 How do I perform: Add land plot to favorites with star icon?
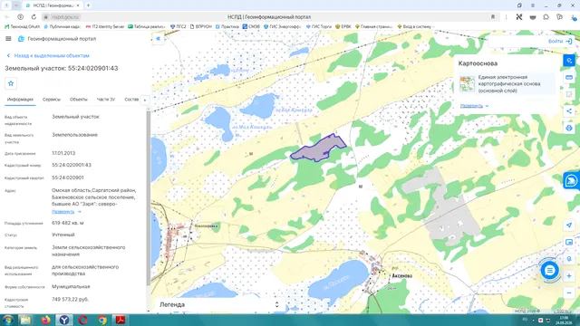11,83
